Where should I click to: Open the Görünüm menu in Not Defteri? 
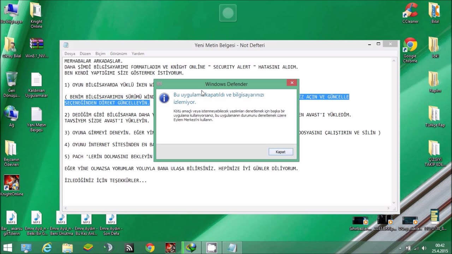click(x=118, y=54)
